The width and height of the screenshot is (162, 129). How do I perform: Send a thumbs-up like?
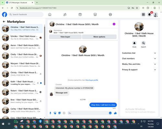[x=115, y=113]
